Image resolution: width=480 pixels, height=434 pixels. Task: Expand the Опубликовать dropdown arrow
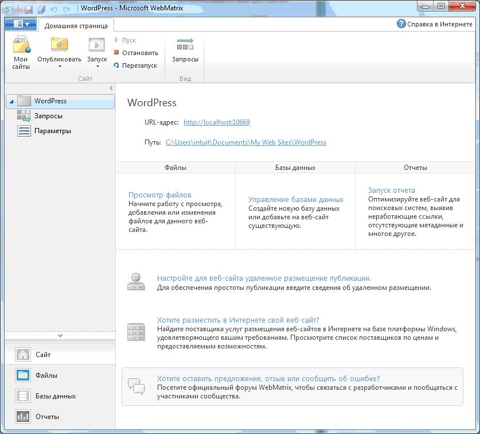pyautogui.click(x=60, y=66)
